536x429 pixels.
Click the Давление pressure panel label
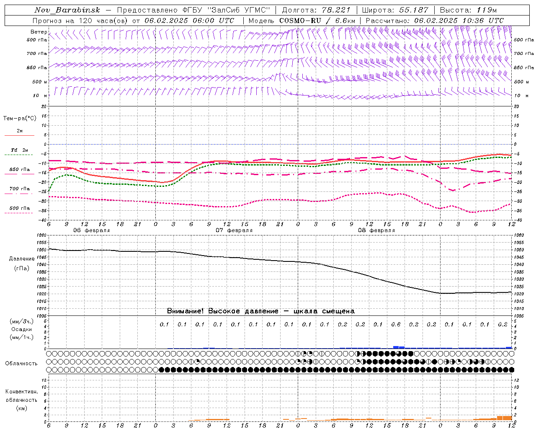point(22,259)
